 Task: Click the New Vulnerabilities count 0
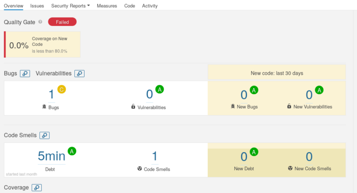pos(309,95)
